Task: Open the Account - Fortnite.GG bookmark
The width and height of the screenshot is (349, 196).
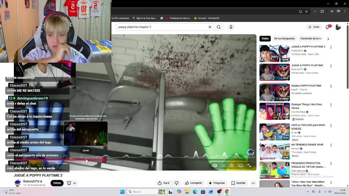Action: 207,18
